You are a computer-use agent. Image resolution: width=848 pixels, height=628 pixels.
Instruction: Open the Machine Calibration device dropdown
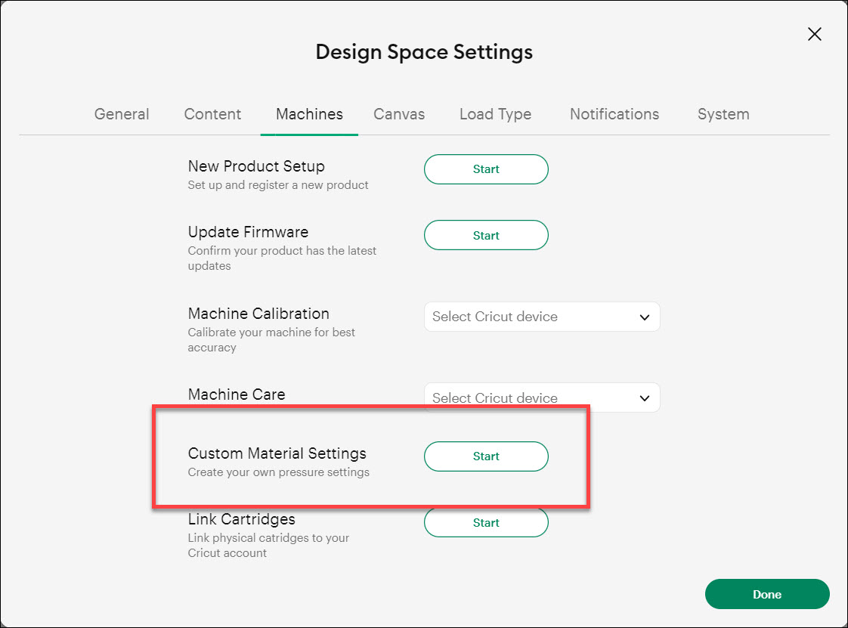(x=541, y=317)
